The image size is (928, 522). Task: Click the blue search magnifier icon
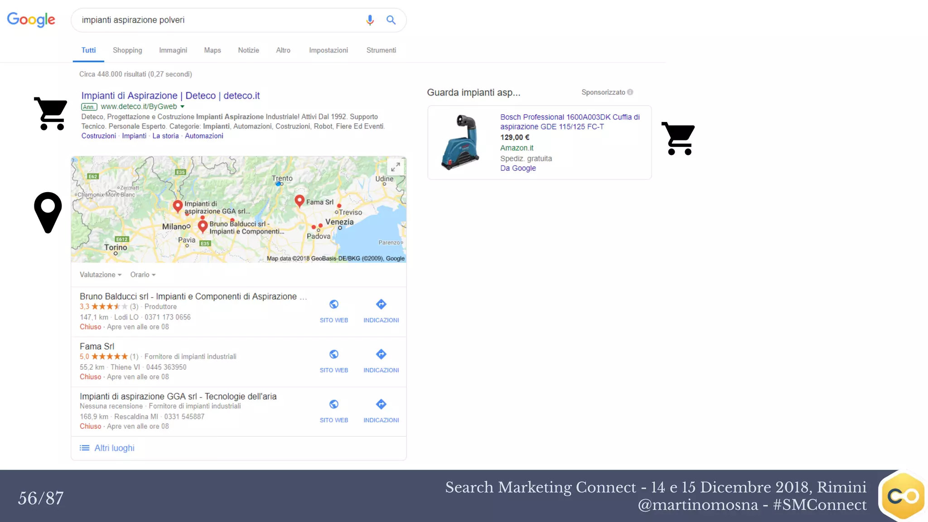point(391,20)
